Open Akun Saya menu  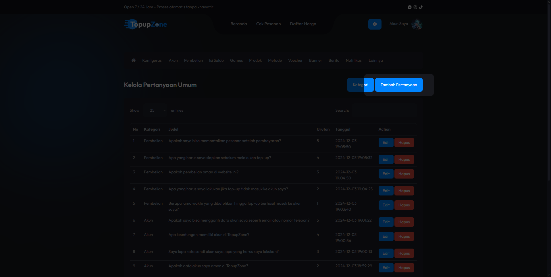click(399, 24)
